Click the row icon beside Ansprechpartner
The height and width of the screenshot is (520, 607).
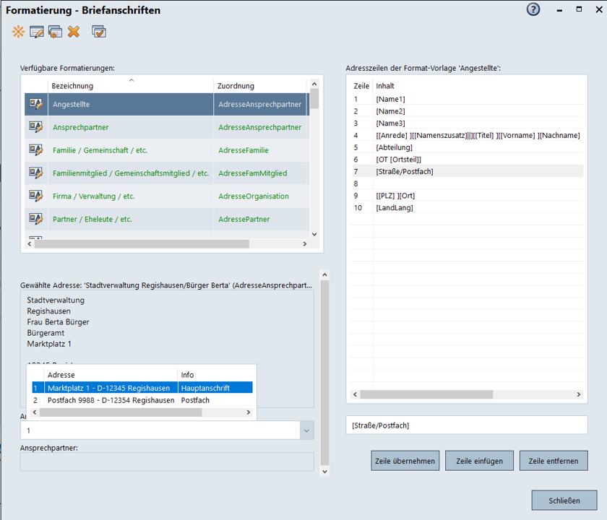click(36, 127)
